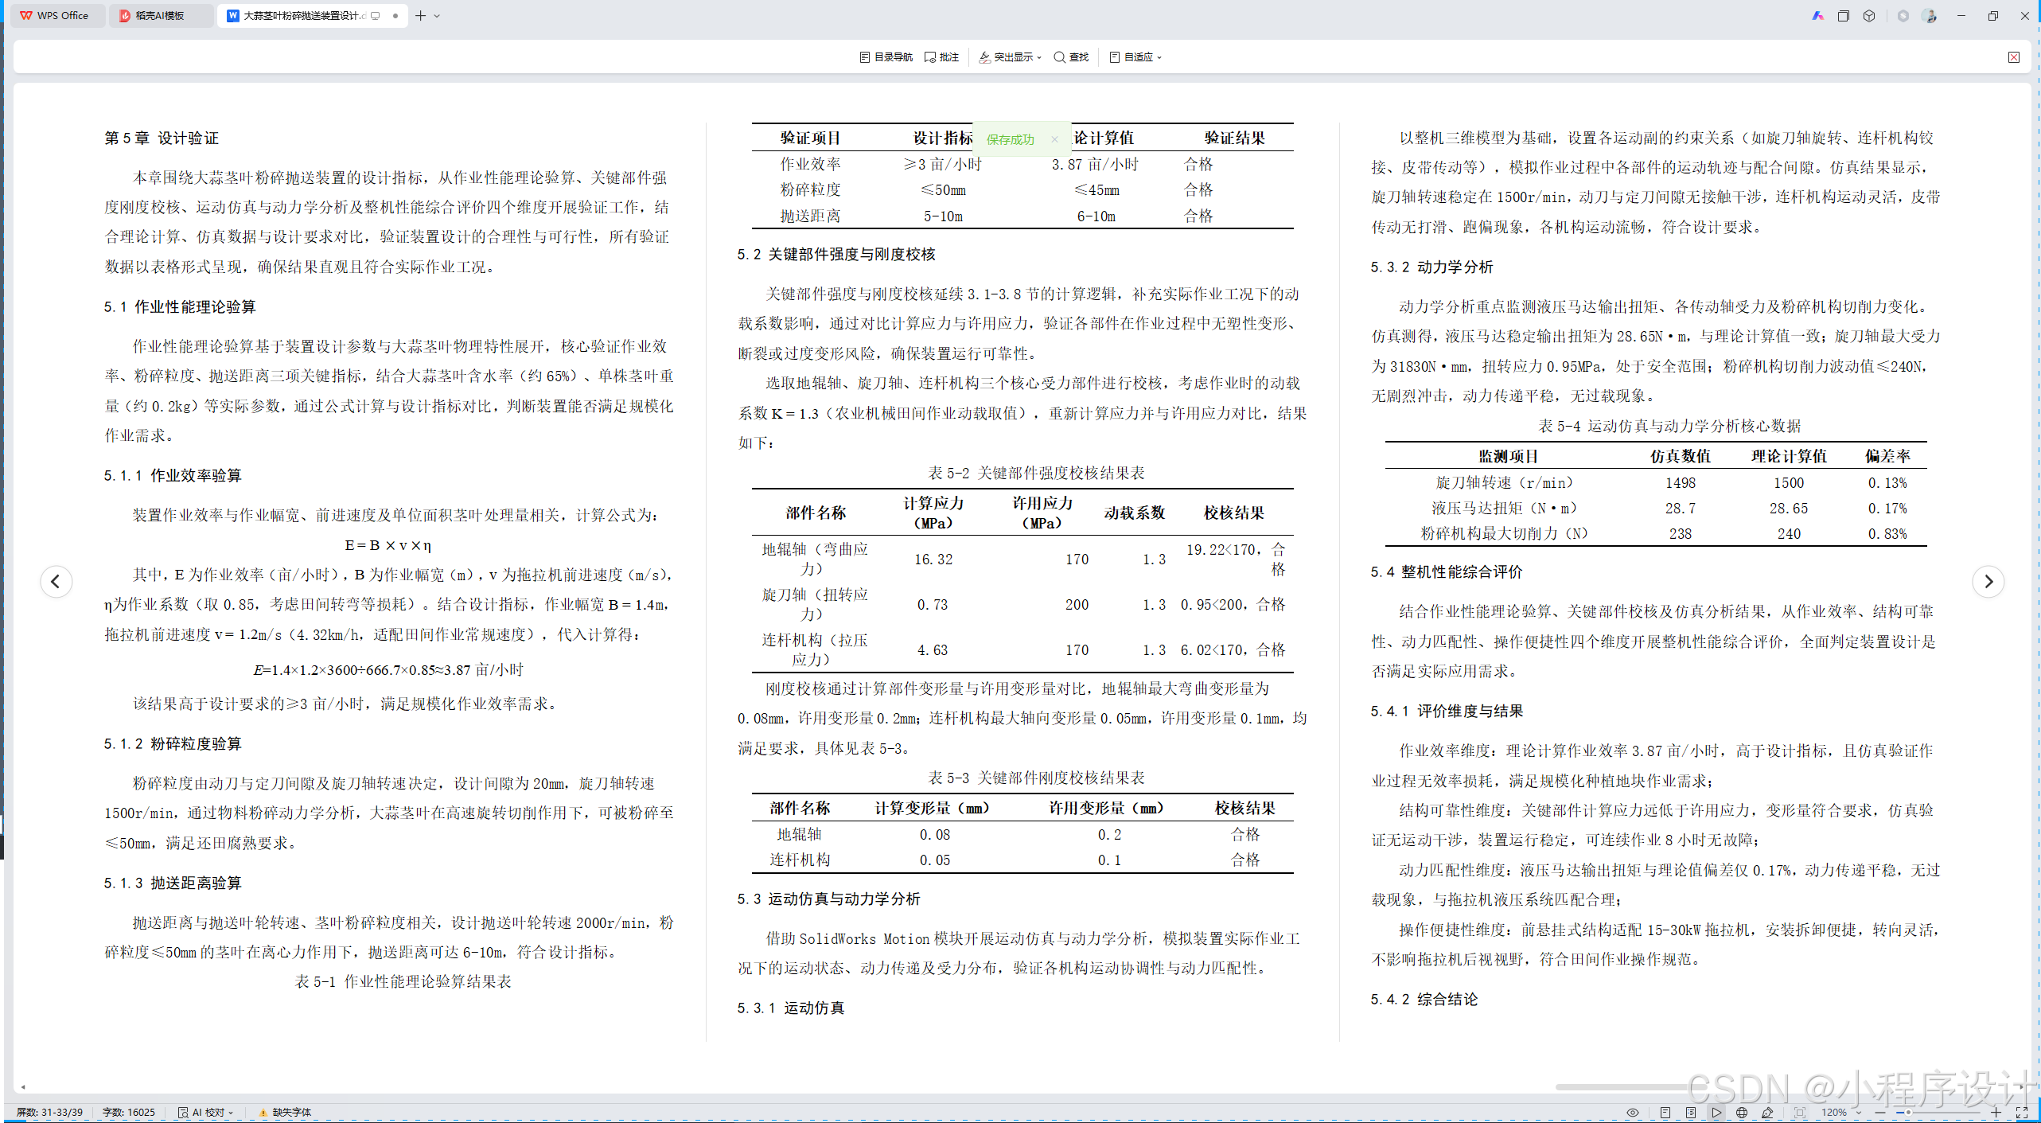Switch to outline view icon
Viewport: 2041px width, 1123px height.
click(x=1691, y=1112)
